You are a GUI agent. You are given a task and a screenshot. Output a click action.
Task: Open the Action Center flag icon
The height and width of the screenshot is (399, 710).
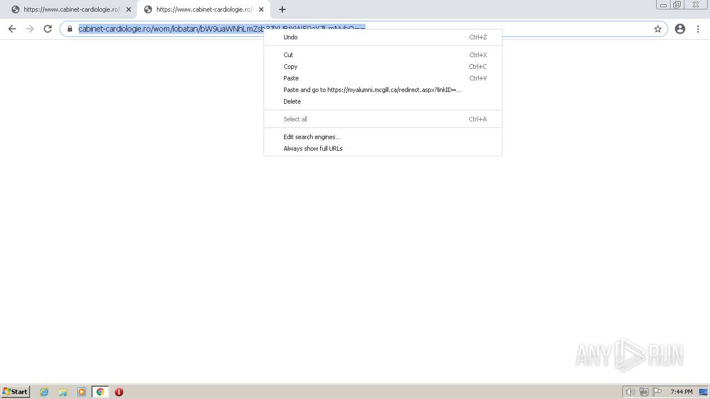pos(657,392)
